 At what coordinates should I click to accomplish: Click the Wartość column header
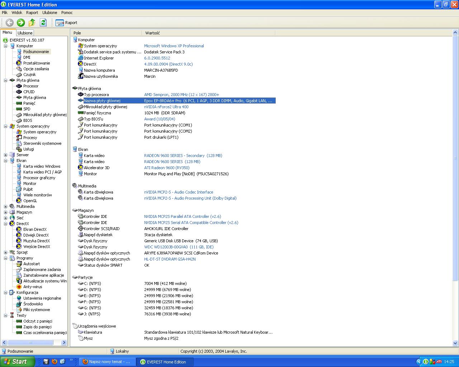pos(209,33)
